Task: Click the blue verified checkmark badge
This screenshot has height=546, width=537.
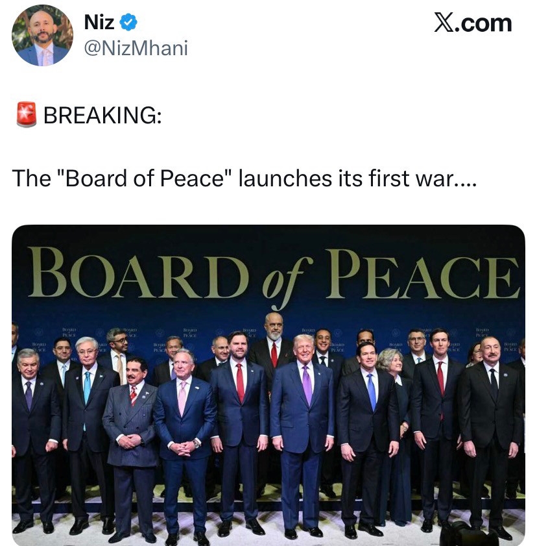Action: [x=129, y=23]
